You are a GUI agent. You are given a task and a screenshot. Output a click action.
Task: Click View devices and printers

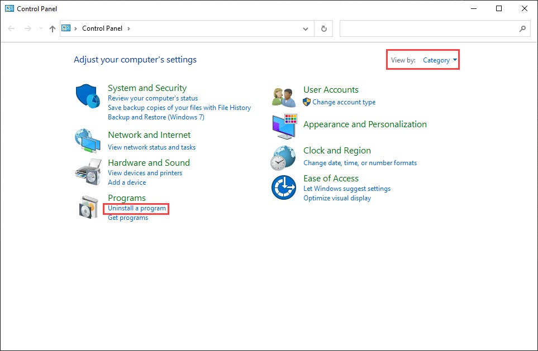pyautogui.click(x=145, y=173)
